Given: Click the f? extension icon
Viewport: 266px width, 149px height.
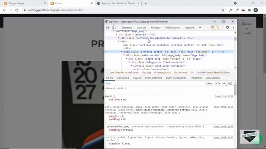Looking at the screenshot, I should tap(231, 10).
